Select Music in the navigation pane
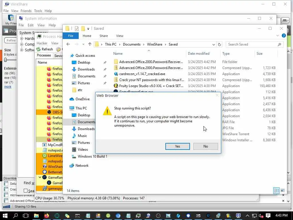This screenshot has height=220, width=293. [x=82, y=136]
